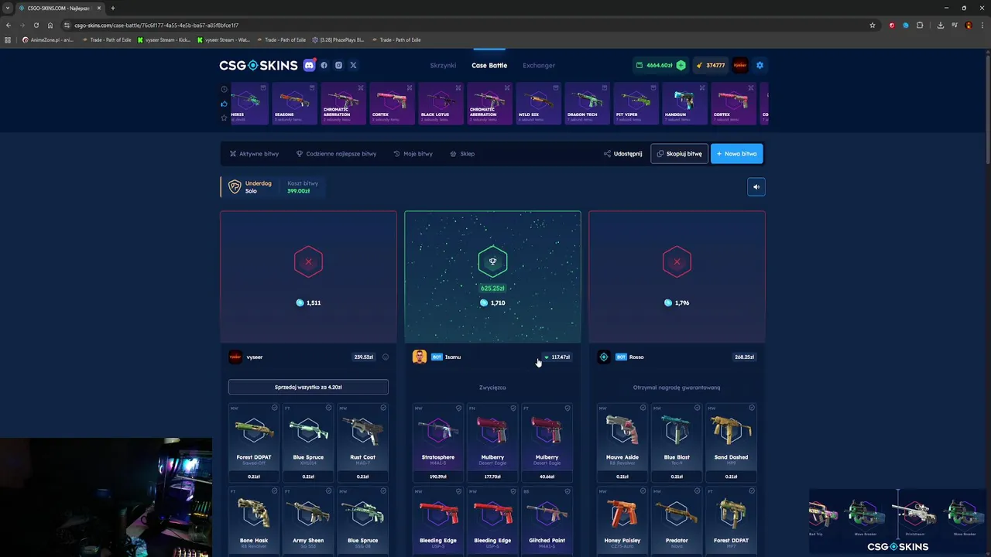Select the Rust Coat MAG-7 skin card

pyautogui.click(x=362, y=443)
